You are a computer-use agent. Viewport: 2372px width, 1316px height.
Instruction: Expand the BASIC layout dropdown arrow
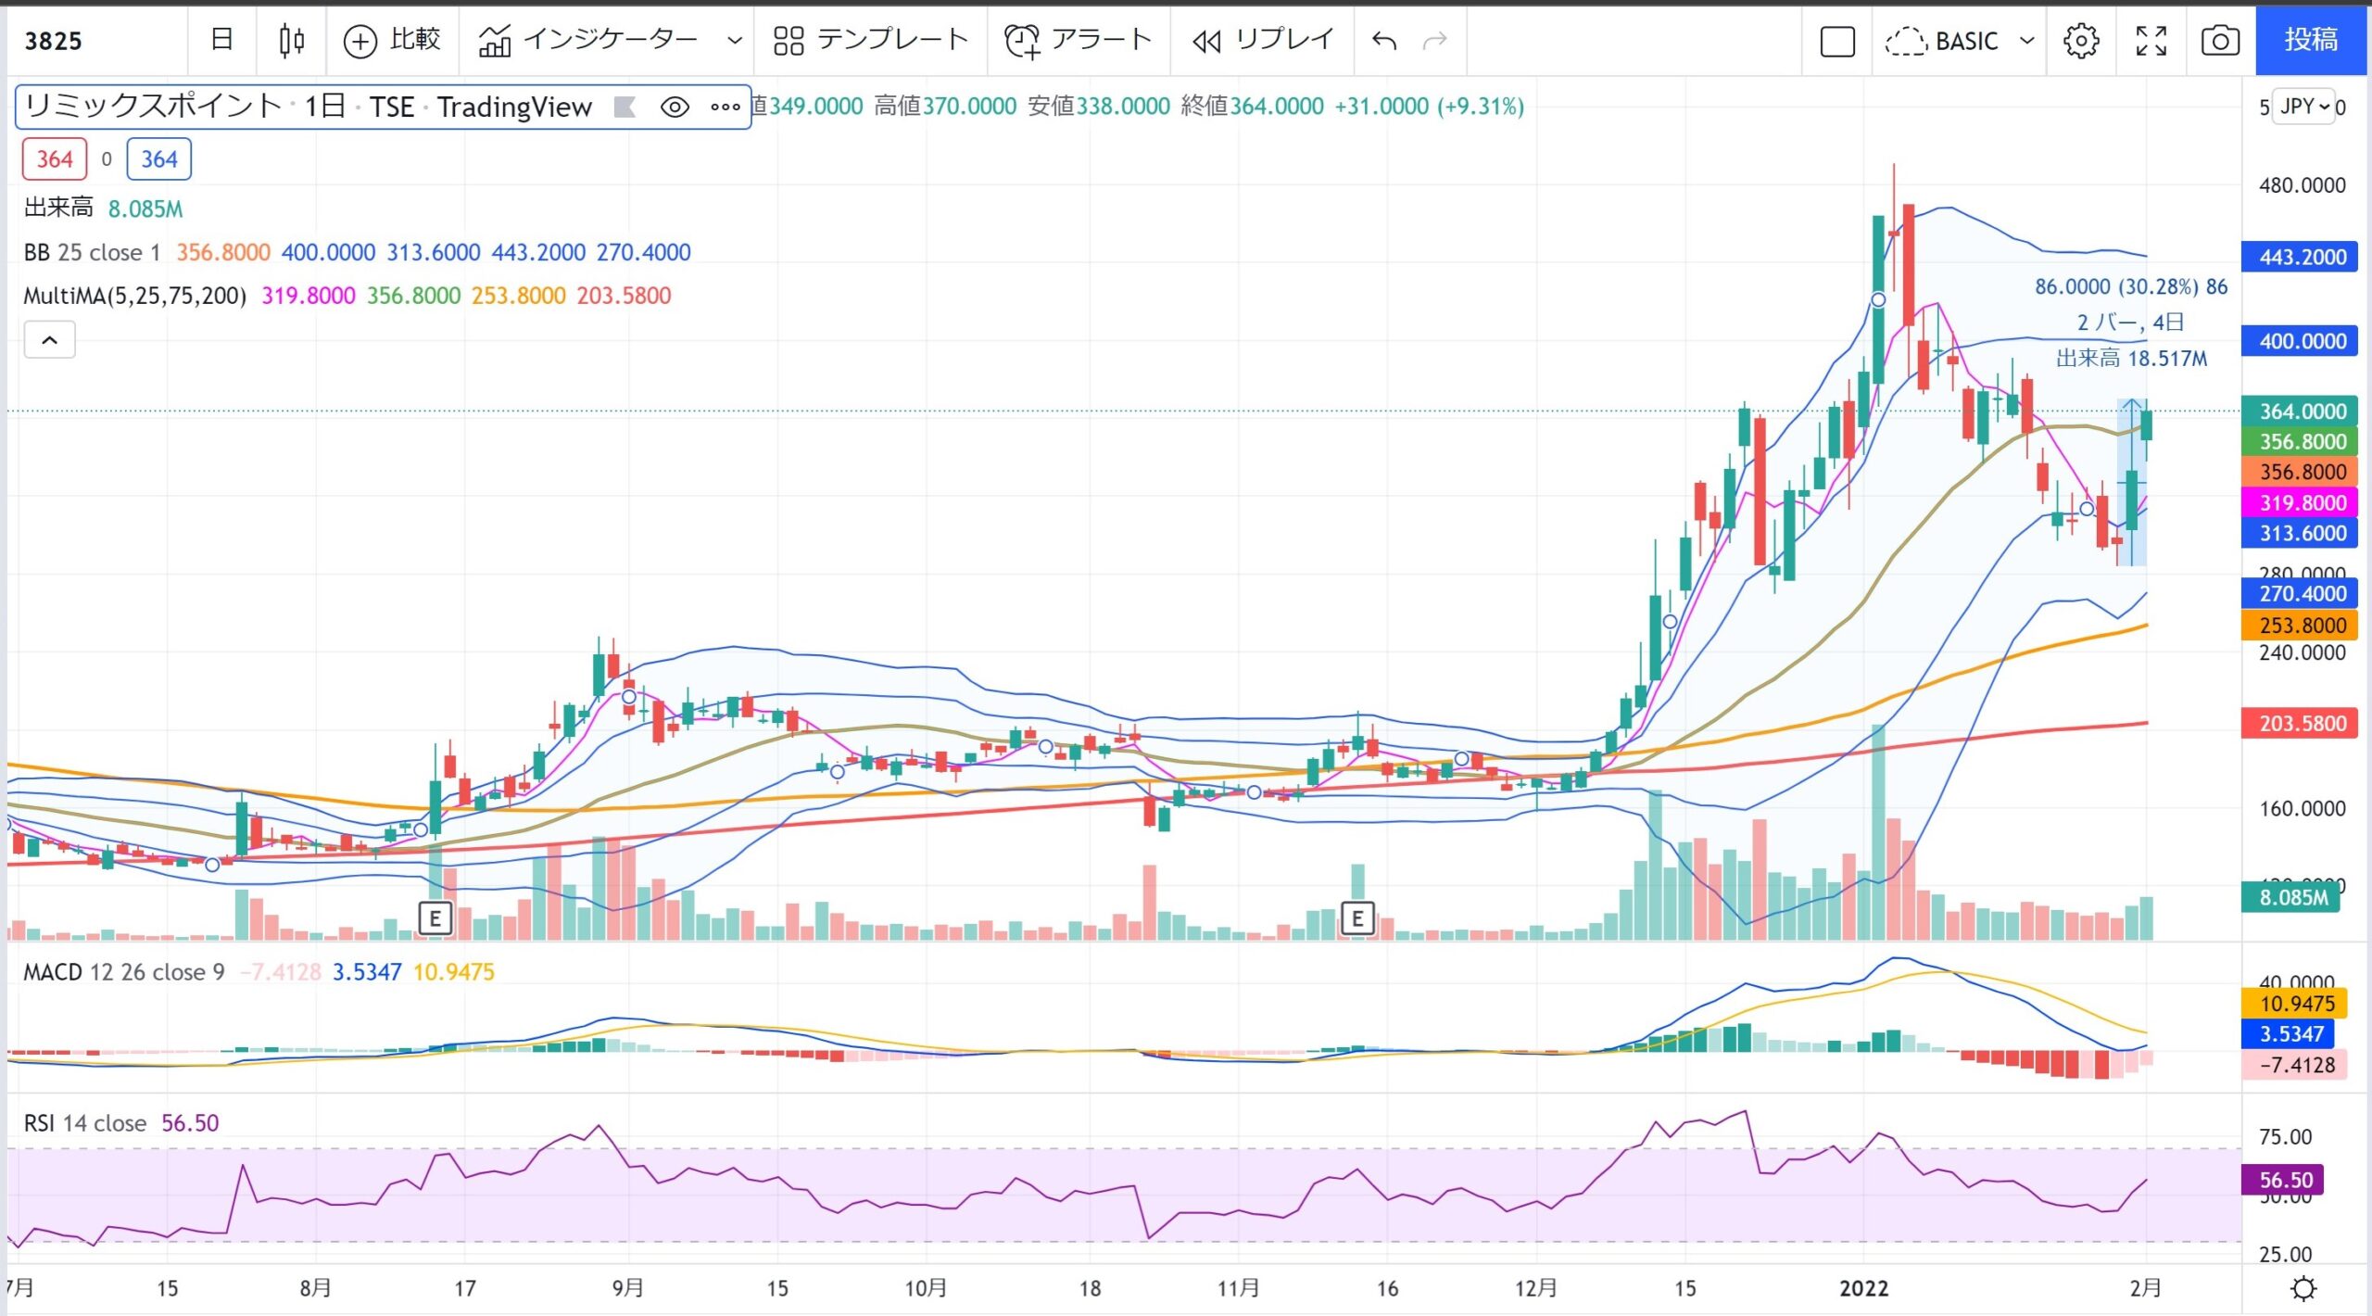pyautogui.click(x=2026, y=41)
